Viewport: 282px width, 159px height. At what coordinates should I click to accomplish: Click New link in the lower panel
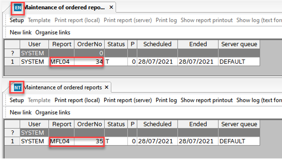(x=21, y=112)
